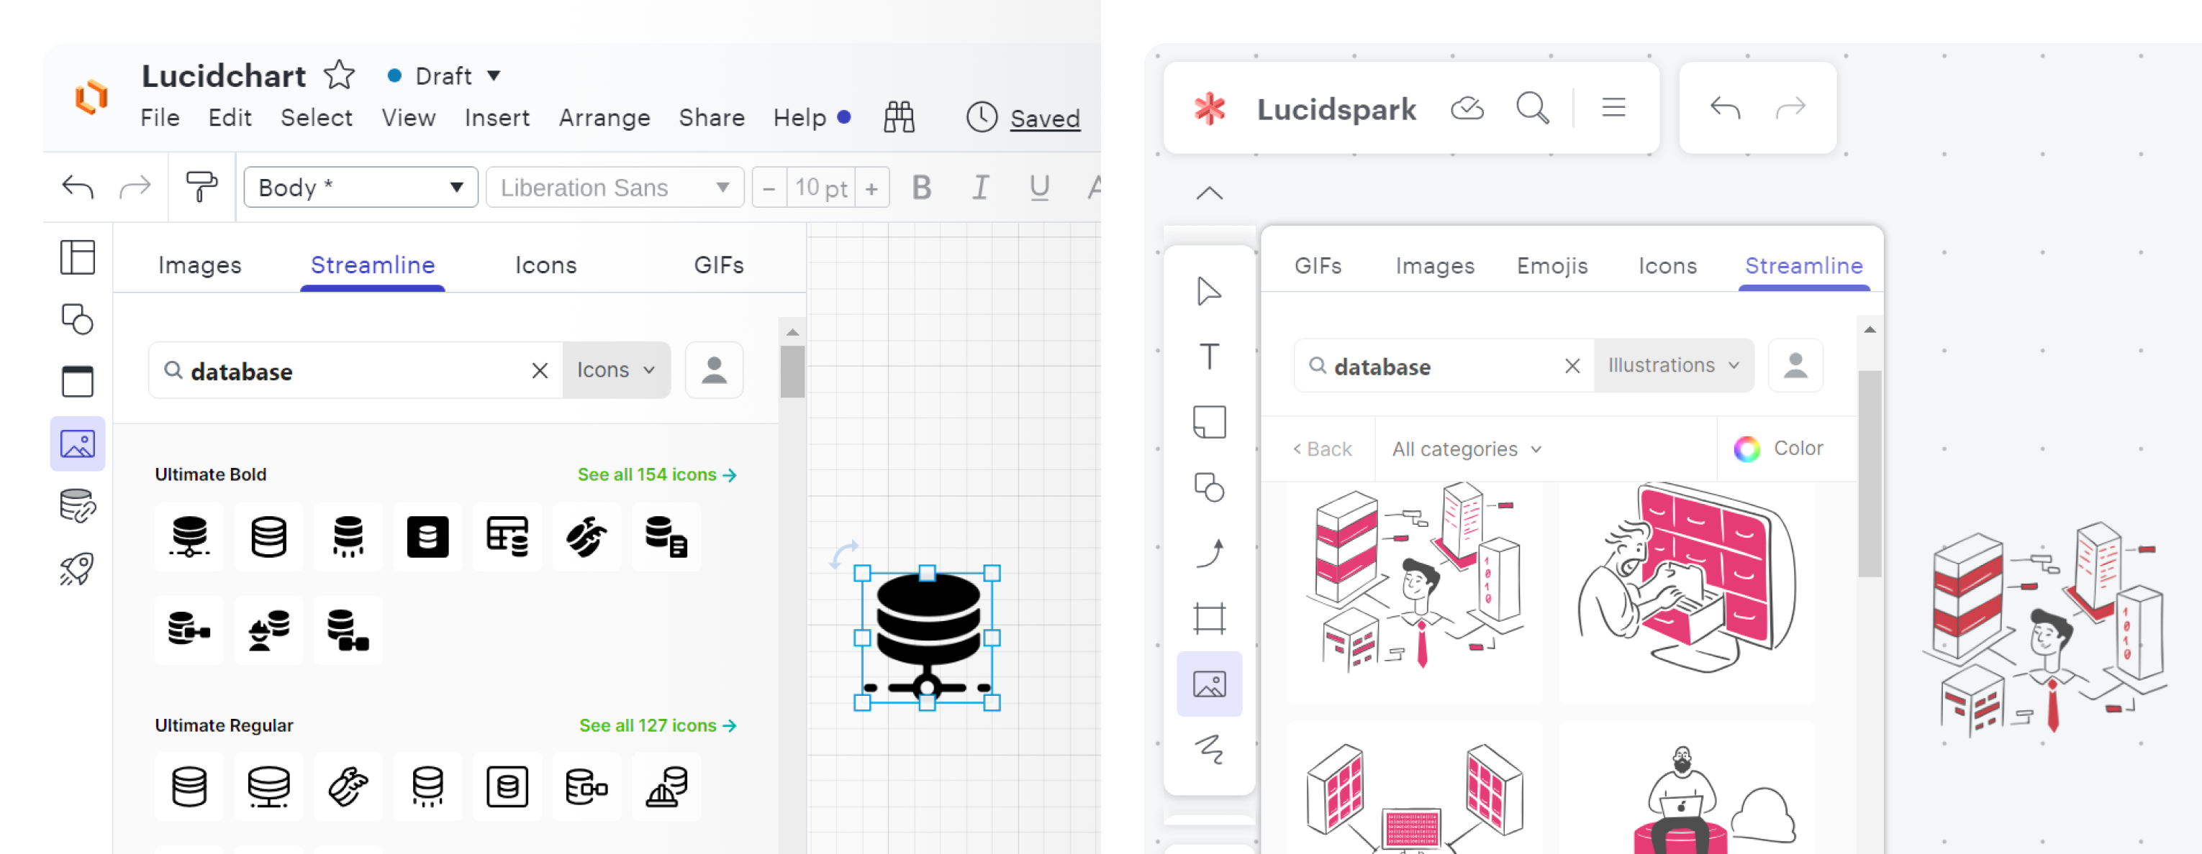Switch to the Icons tab in Lucidchart
Viewport: 2202px width, 854px height.
[x=545, y=265]
